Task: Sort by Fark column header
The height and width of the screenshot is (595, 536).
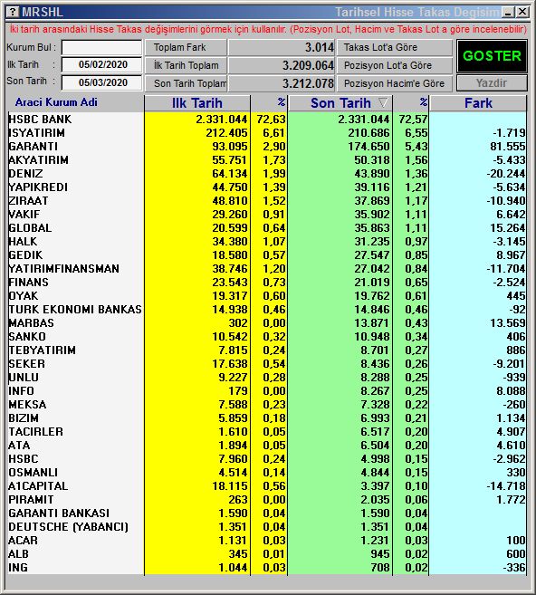Action: pyautogui.click(x=478, y=103)
